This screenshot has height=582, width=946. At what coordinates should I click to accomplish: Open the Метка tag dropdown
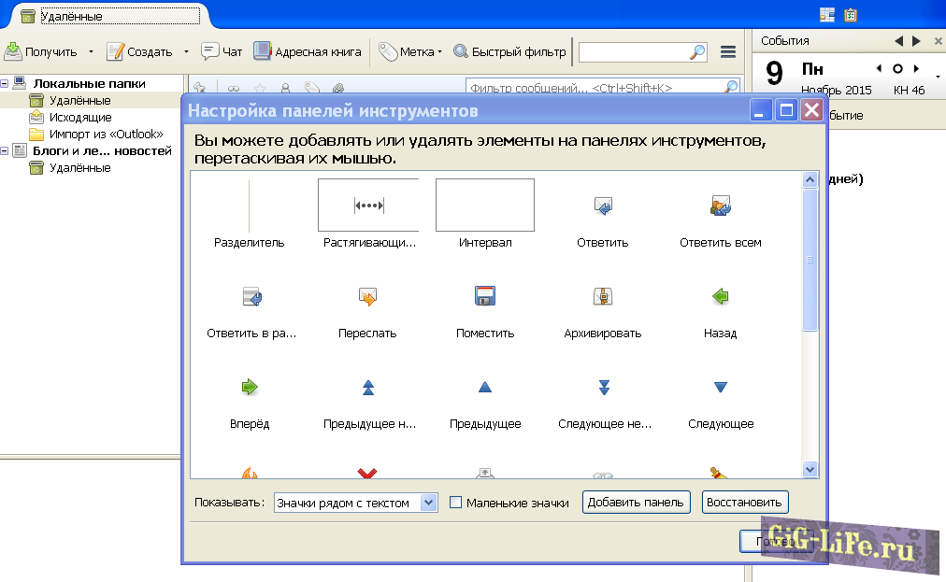point(411,52)
